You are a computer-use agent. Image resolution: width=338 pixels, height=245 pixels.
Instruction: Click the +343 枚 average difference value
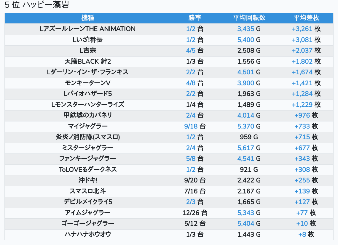point(306,158)
